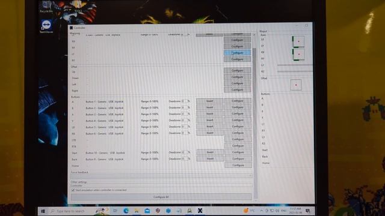Click the Deadzone field for button A

tap(185, 101)
